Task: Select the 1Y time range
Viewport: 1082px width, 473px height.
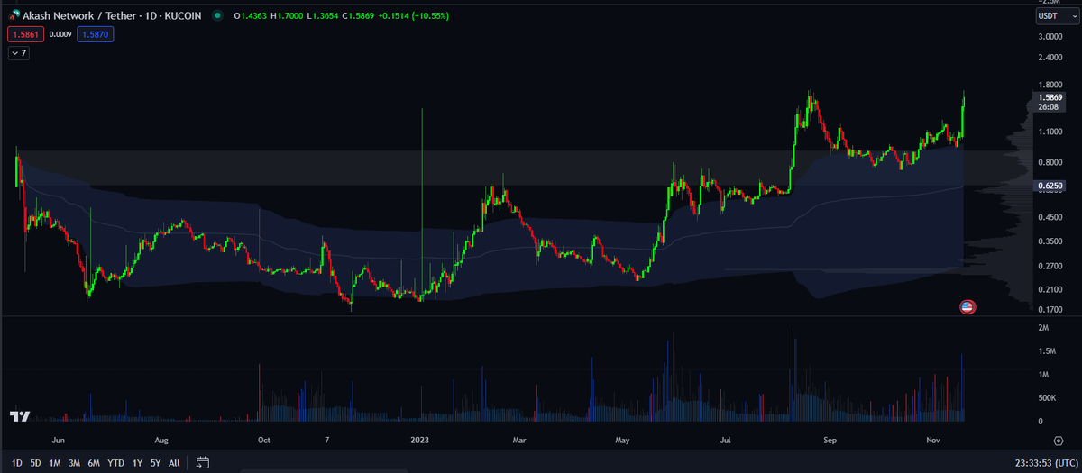Action: pos(137,462)
